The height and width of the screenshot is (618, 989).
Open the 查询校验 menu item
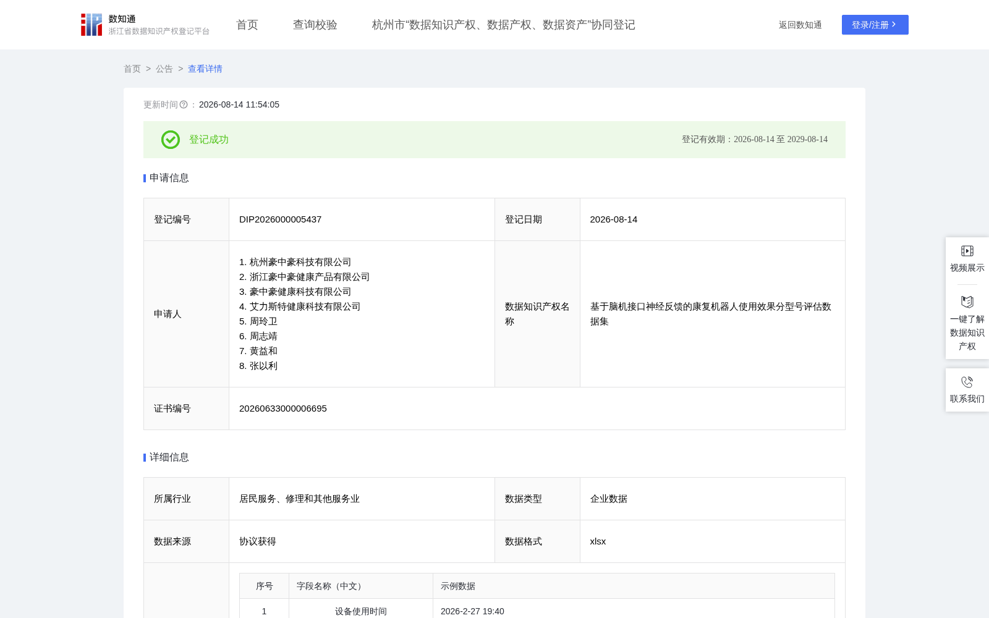point(315,25)
